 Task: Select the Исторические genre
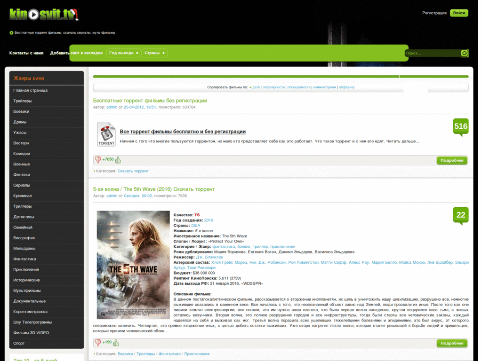pos(47,280)
